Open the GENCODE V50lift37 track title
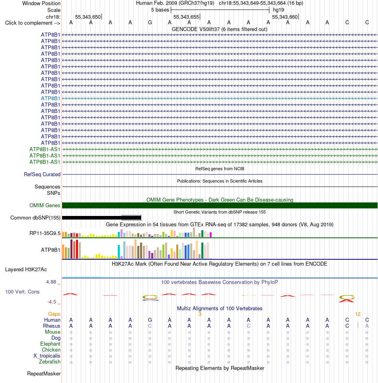This screenshot has width=378, height=383. click(219, 29)
